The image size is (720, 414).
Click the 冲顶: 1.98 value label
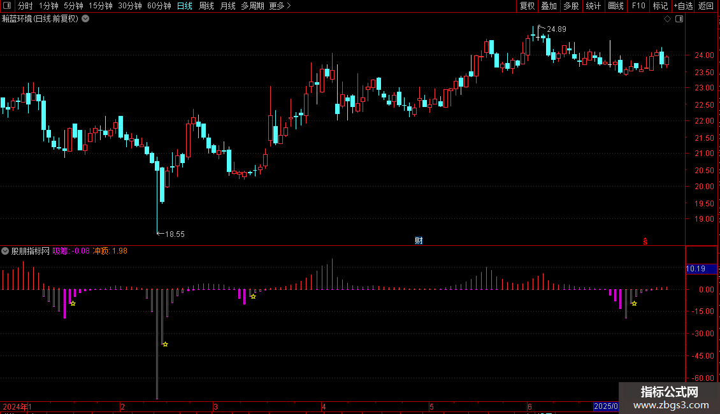(x=110, y=251)
